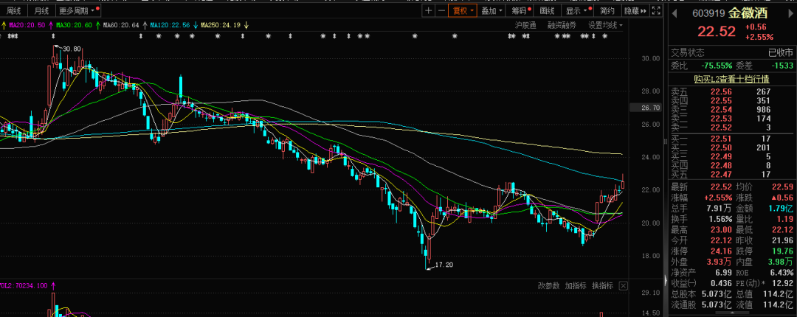Go to previous stock arrow beside 603919

click(675, 13)
